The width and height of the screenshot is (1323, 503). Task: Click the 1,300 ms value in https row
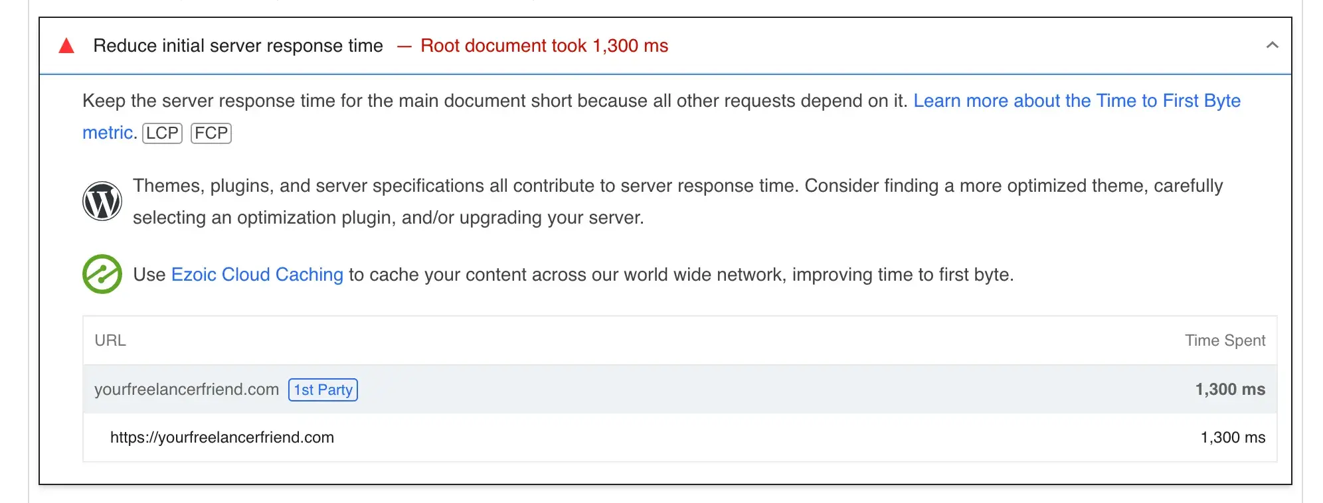click(x=1233, y=437)
